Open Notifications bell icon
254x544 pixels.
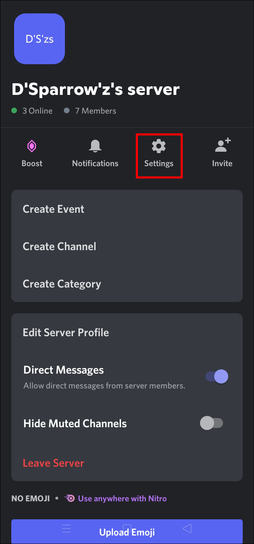95,146
